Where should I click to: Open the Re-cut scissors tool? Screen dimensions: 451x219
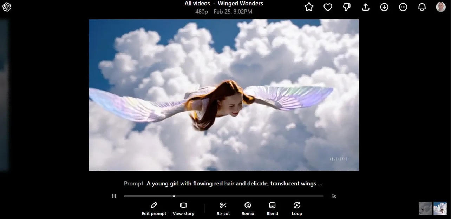pos(223,208)
